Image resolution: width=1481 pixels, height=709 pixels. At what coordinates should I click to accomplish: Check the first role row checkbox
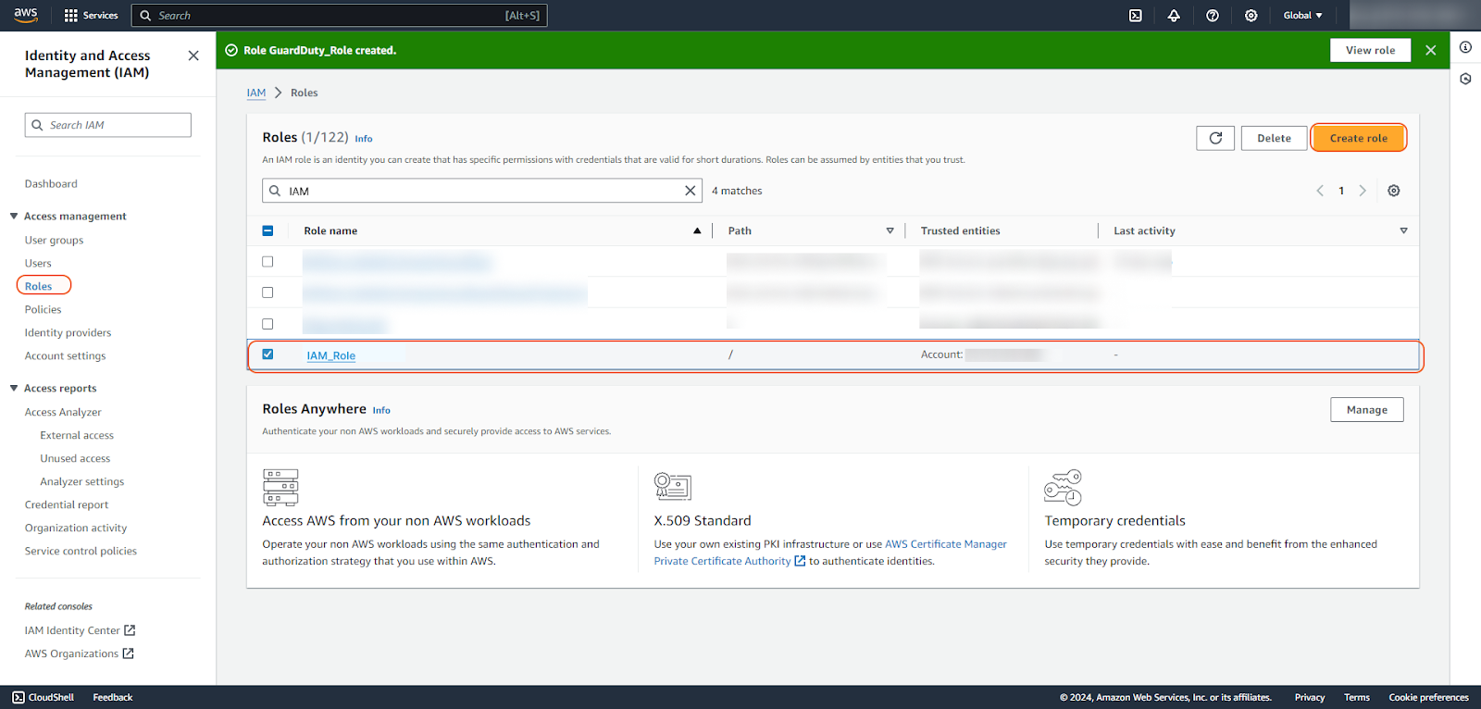(x=268, y=262)
